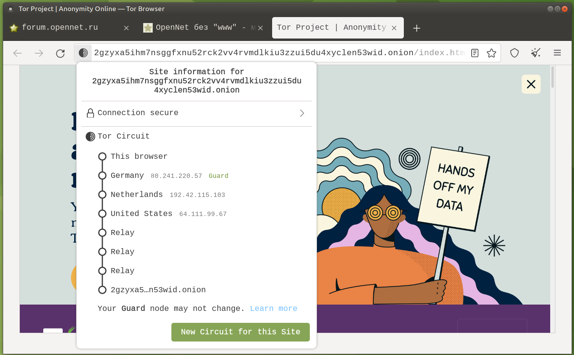Image resolution: width=574 pixels, height=355 pixels.
Task: Open the hamburger application menu
Action: [557, 53]
